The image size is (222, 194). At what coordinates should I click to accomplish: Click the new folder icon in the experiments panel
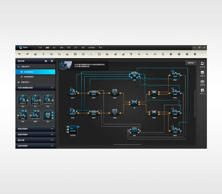click(46, 61)
